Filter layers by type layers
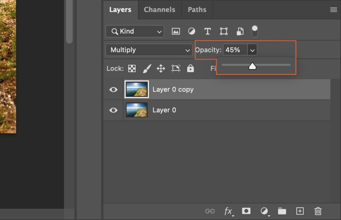This screenshot has height=220, width=341. (207, 31)
